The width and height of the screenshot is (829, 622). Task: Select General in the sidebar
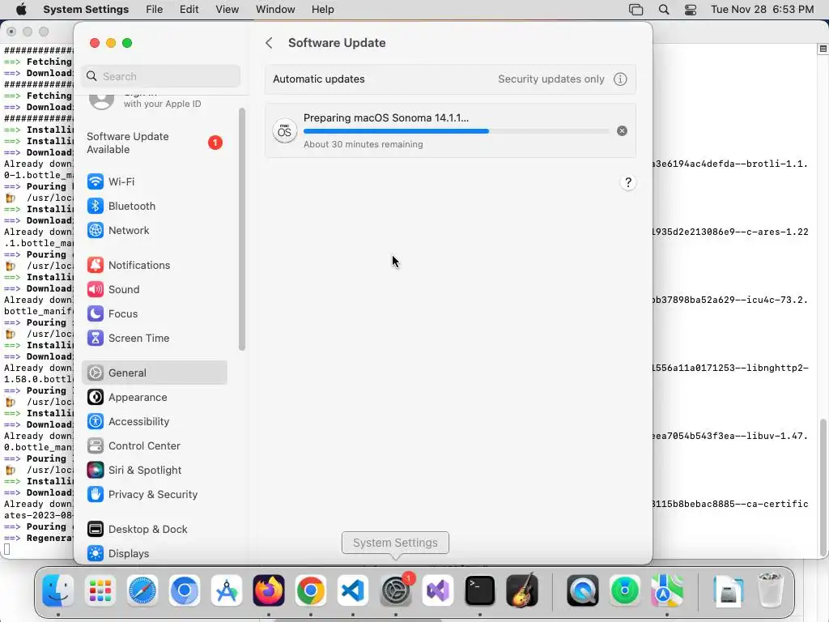155,373
